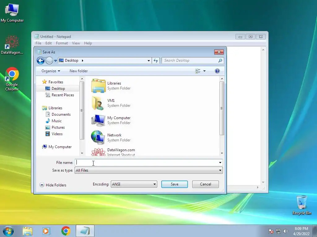The height and width of the screenshot is (237, 317).
Task: Click the File name input field
Action: coord(146,162)
